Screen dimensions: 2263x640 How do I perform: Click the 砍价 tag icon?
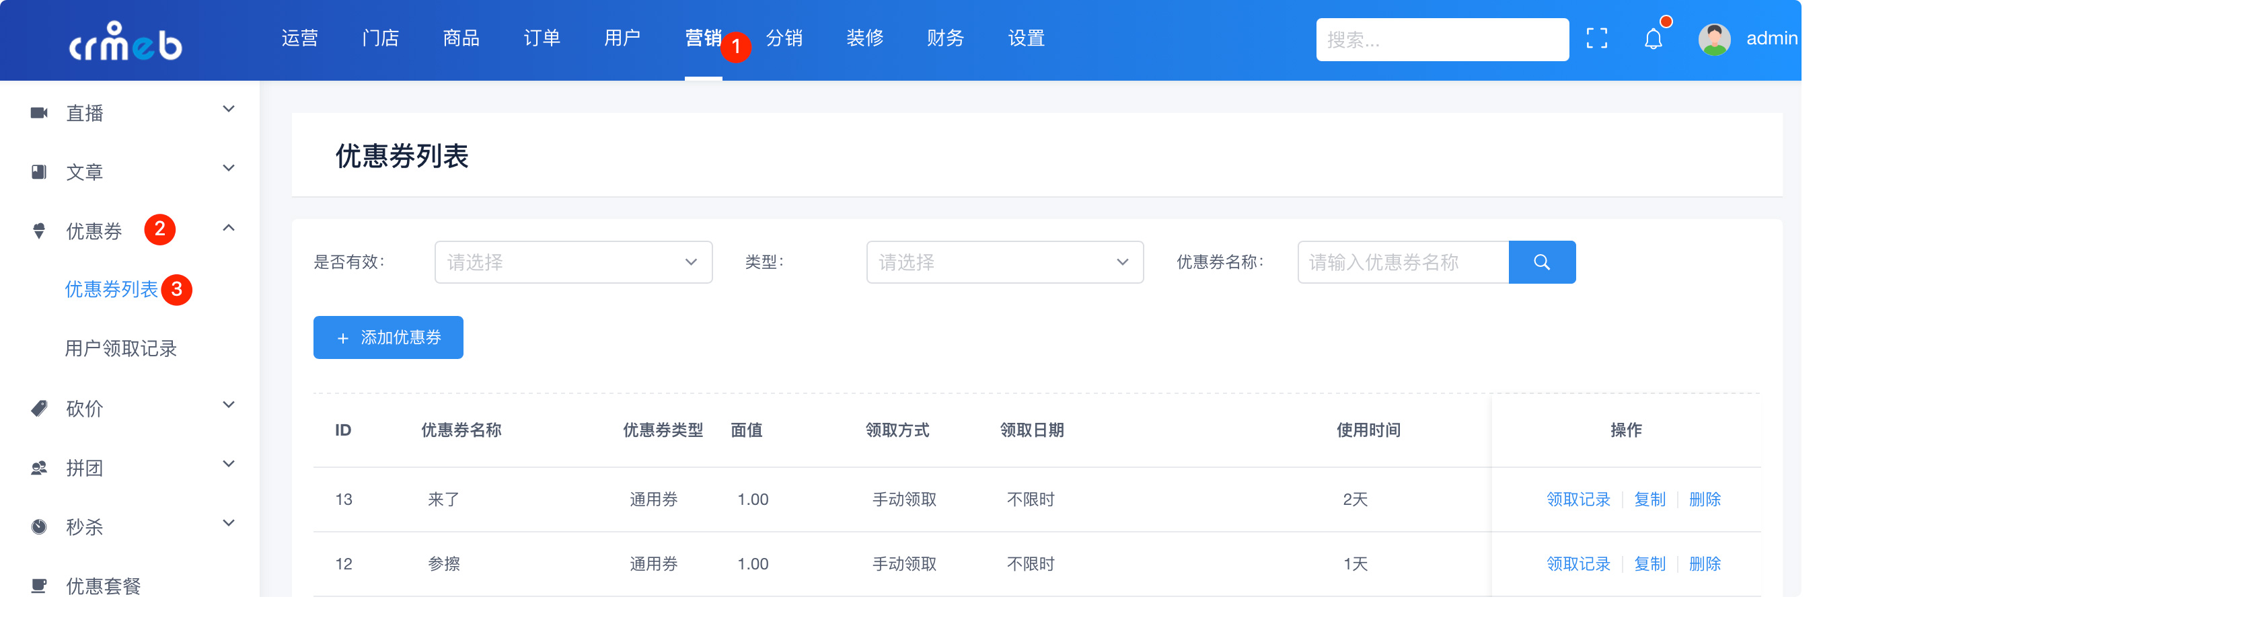pyautogui.click(x=38, y=408)
